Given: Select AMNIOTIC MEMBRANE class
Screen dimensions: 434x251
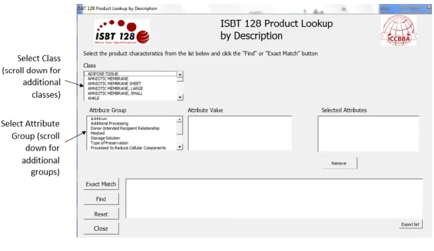Looking at the screenshot, I should [x=130, y=79].
